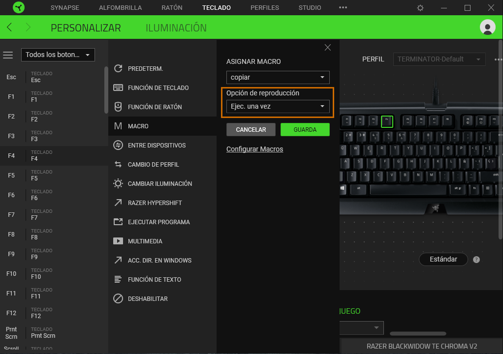Toggle the hamburger sidebar menu

click(8, 55)
